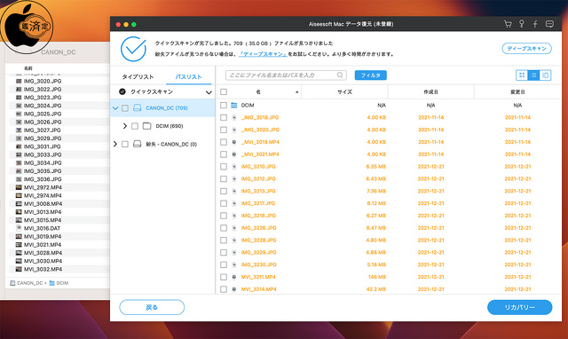
Task: Click the search magnifier icon
Action: point(340,75)
